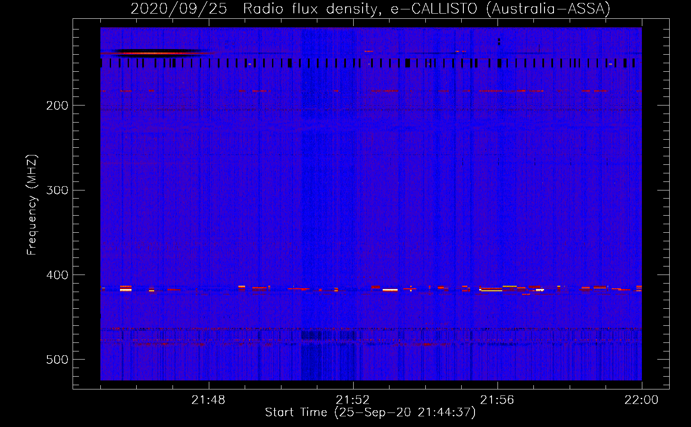Viewport: 691px width, 427px height.
Task: Click the 'Start Time (25-Sep-20 21:44:37)' label
Action: 370,412
